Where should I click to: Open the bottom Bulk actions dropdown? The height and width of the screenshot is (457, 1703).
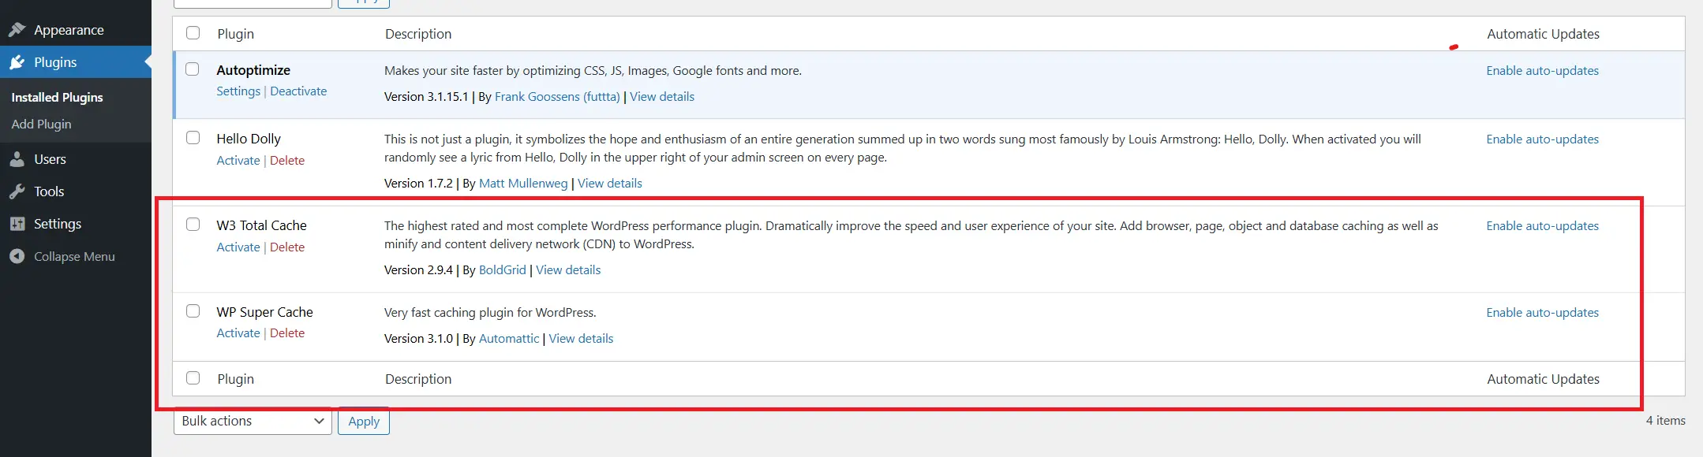click(253, 421)
